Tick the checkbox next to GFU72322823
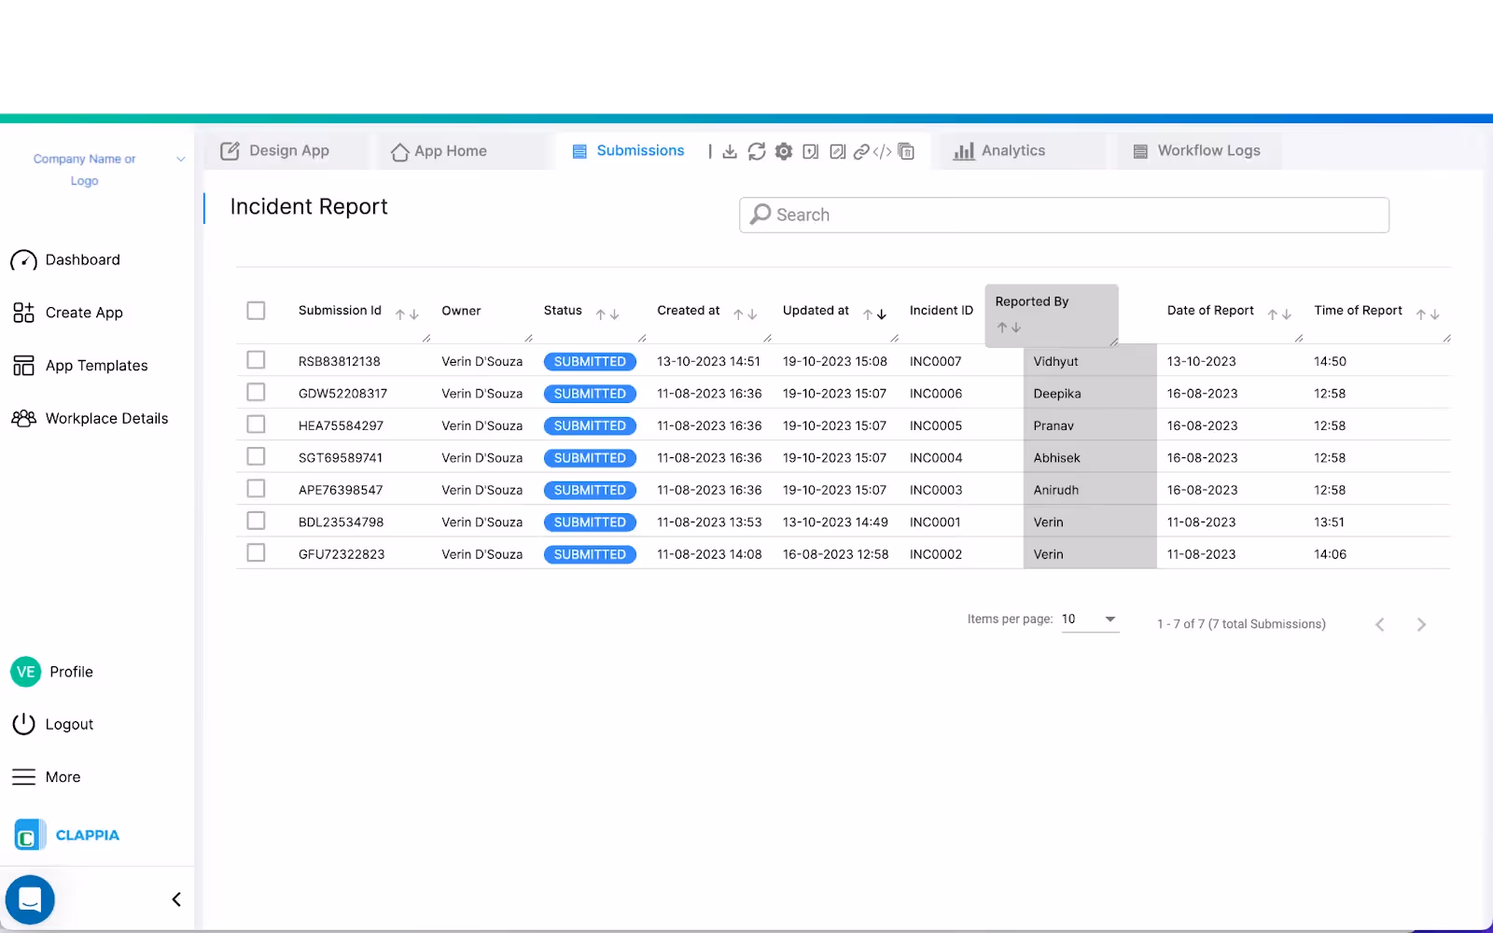This screenshot has width=1493, height=933. [x=256, y=552]
